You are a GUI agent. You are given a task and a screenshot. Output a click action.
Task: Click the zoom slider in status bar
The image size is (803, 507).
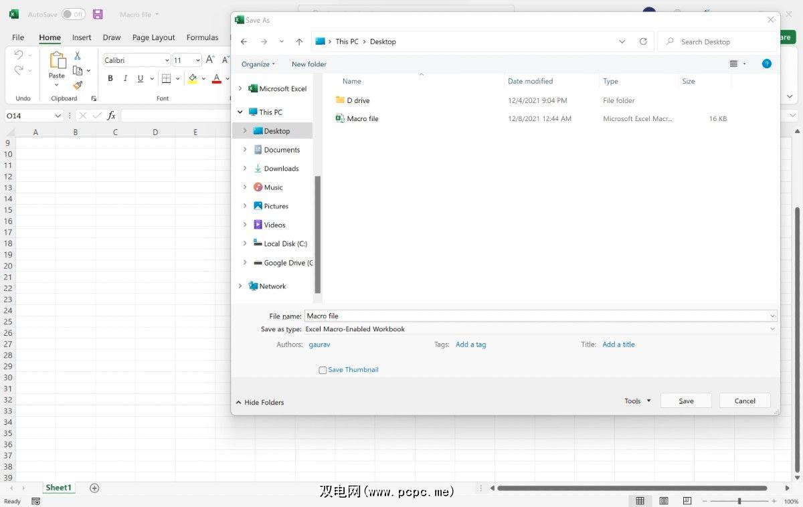coord(739,501)
